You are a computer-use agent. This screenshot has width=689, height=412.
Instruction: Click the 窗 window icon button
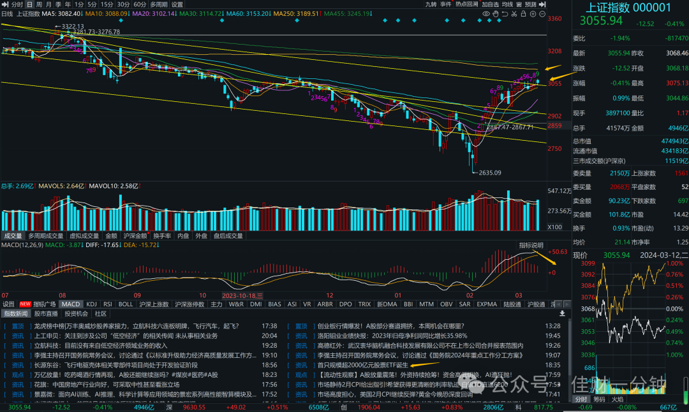(519, 4)
